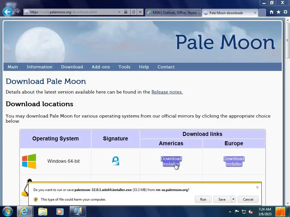This screenshot has height=217, width=290.
Task: Go to the browser Home page icon
Action: [272, 12]
